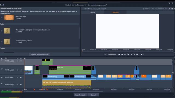Switch to the Timeline tab

point(115,13)
